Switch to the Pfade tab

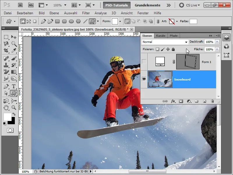pyautogui.click(x=174, y=36)
